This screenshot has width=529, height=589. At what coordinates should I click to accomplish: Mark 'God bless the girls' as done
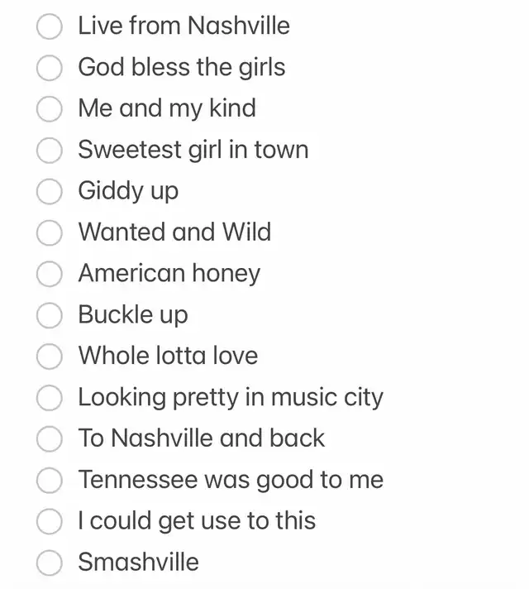click(50, 68)
